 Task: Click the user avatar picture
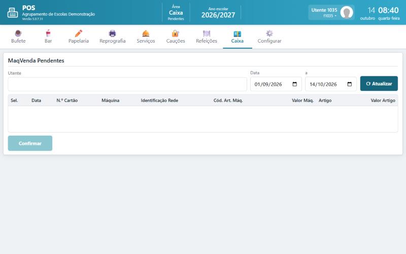pyautogui.click(x=347, y=12)
